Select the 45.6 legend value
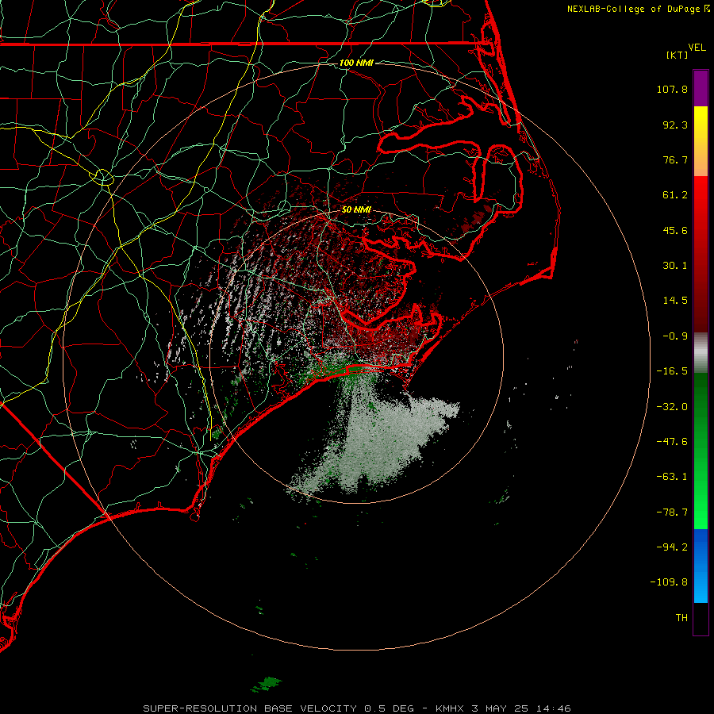Image resolution: width=714 pixels, height=714 pixels. click(x=675, y=230)
